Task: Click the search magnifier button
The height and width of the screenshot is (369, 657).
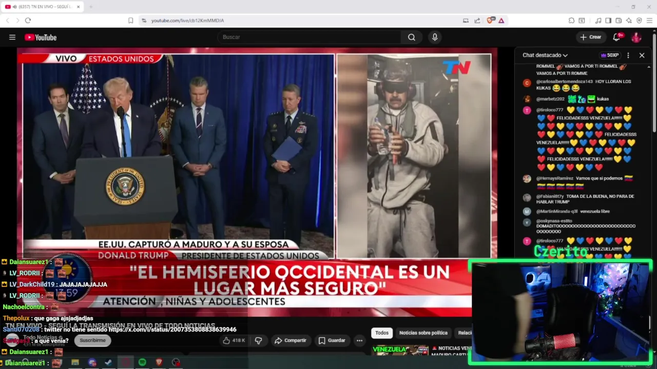Action: [x=411, y=37]
